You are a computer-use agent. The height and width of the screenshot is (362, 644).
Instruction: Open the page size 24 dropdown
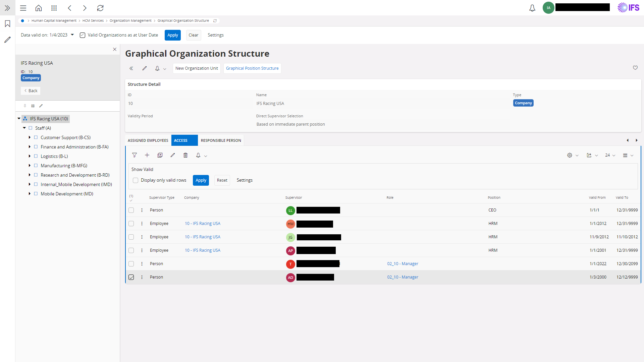610,155
